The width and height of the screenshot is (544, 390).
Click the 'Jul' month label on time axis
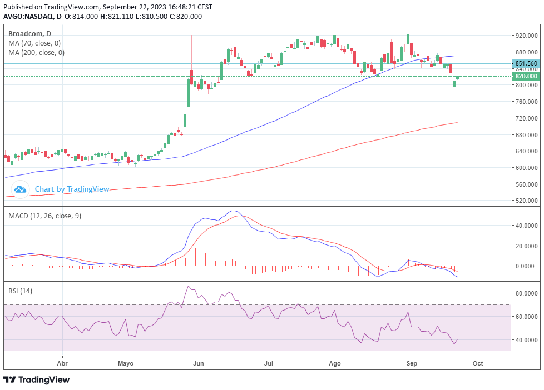(x=269, y=363)
